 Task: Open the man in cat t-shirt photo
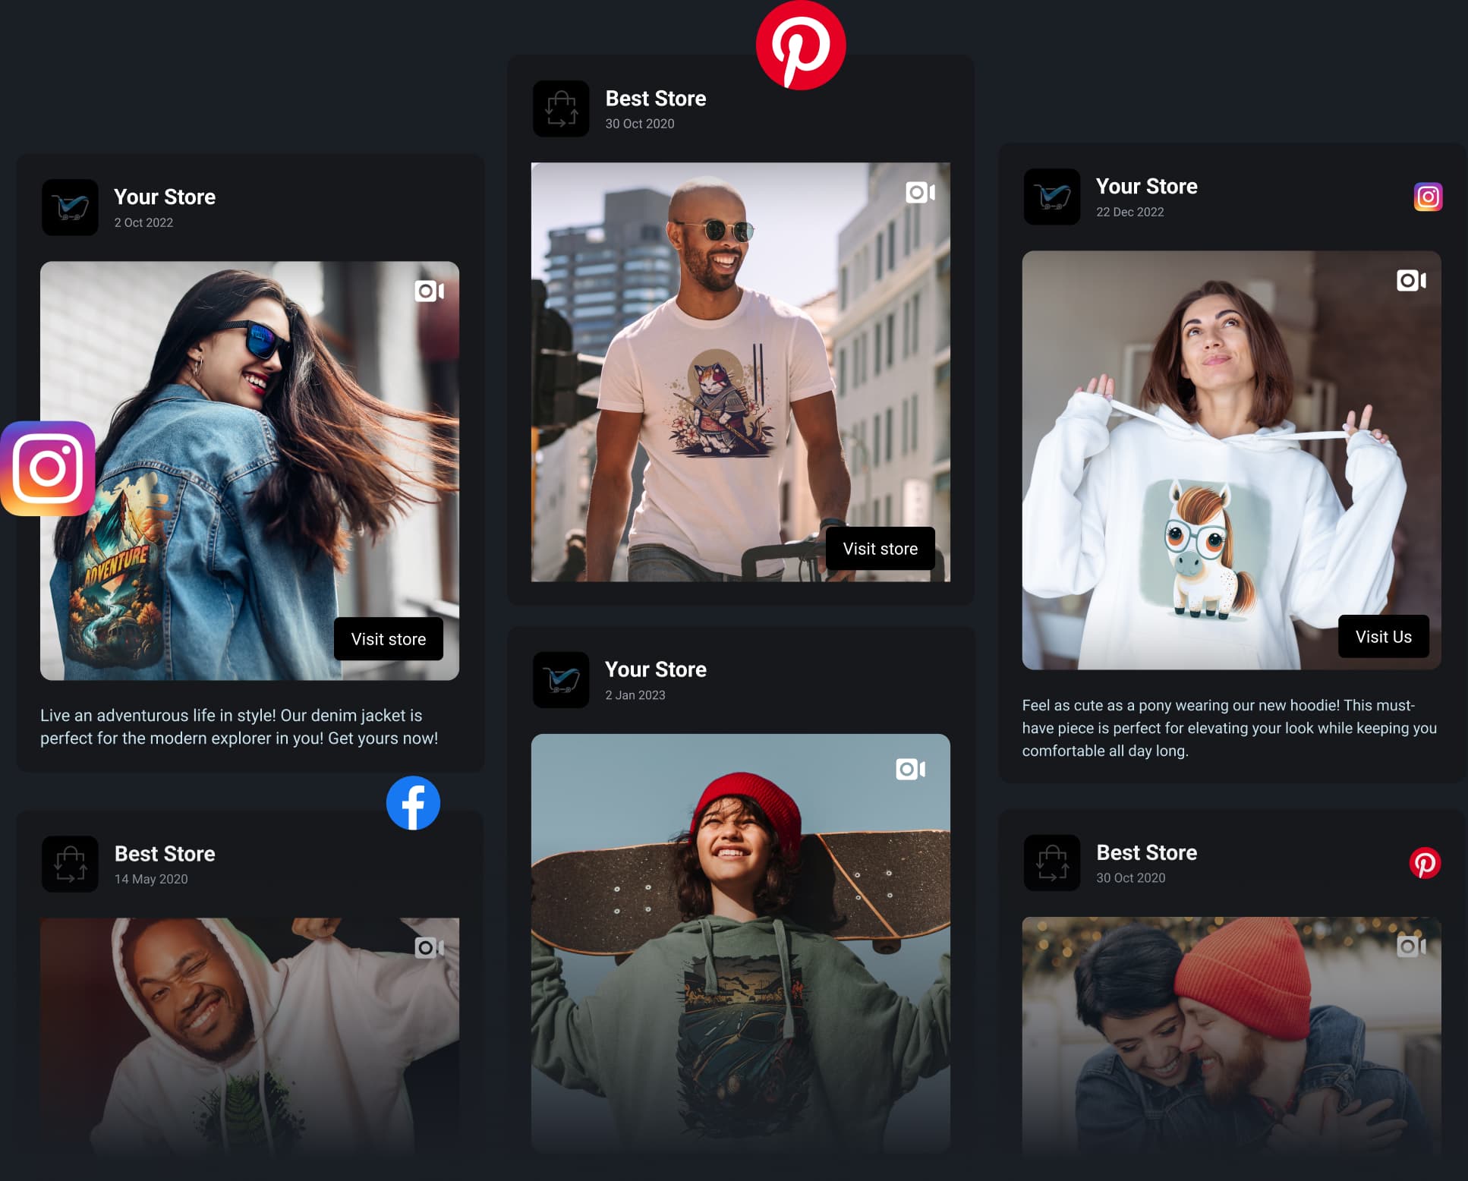pos(741,372)
